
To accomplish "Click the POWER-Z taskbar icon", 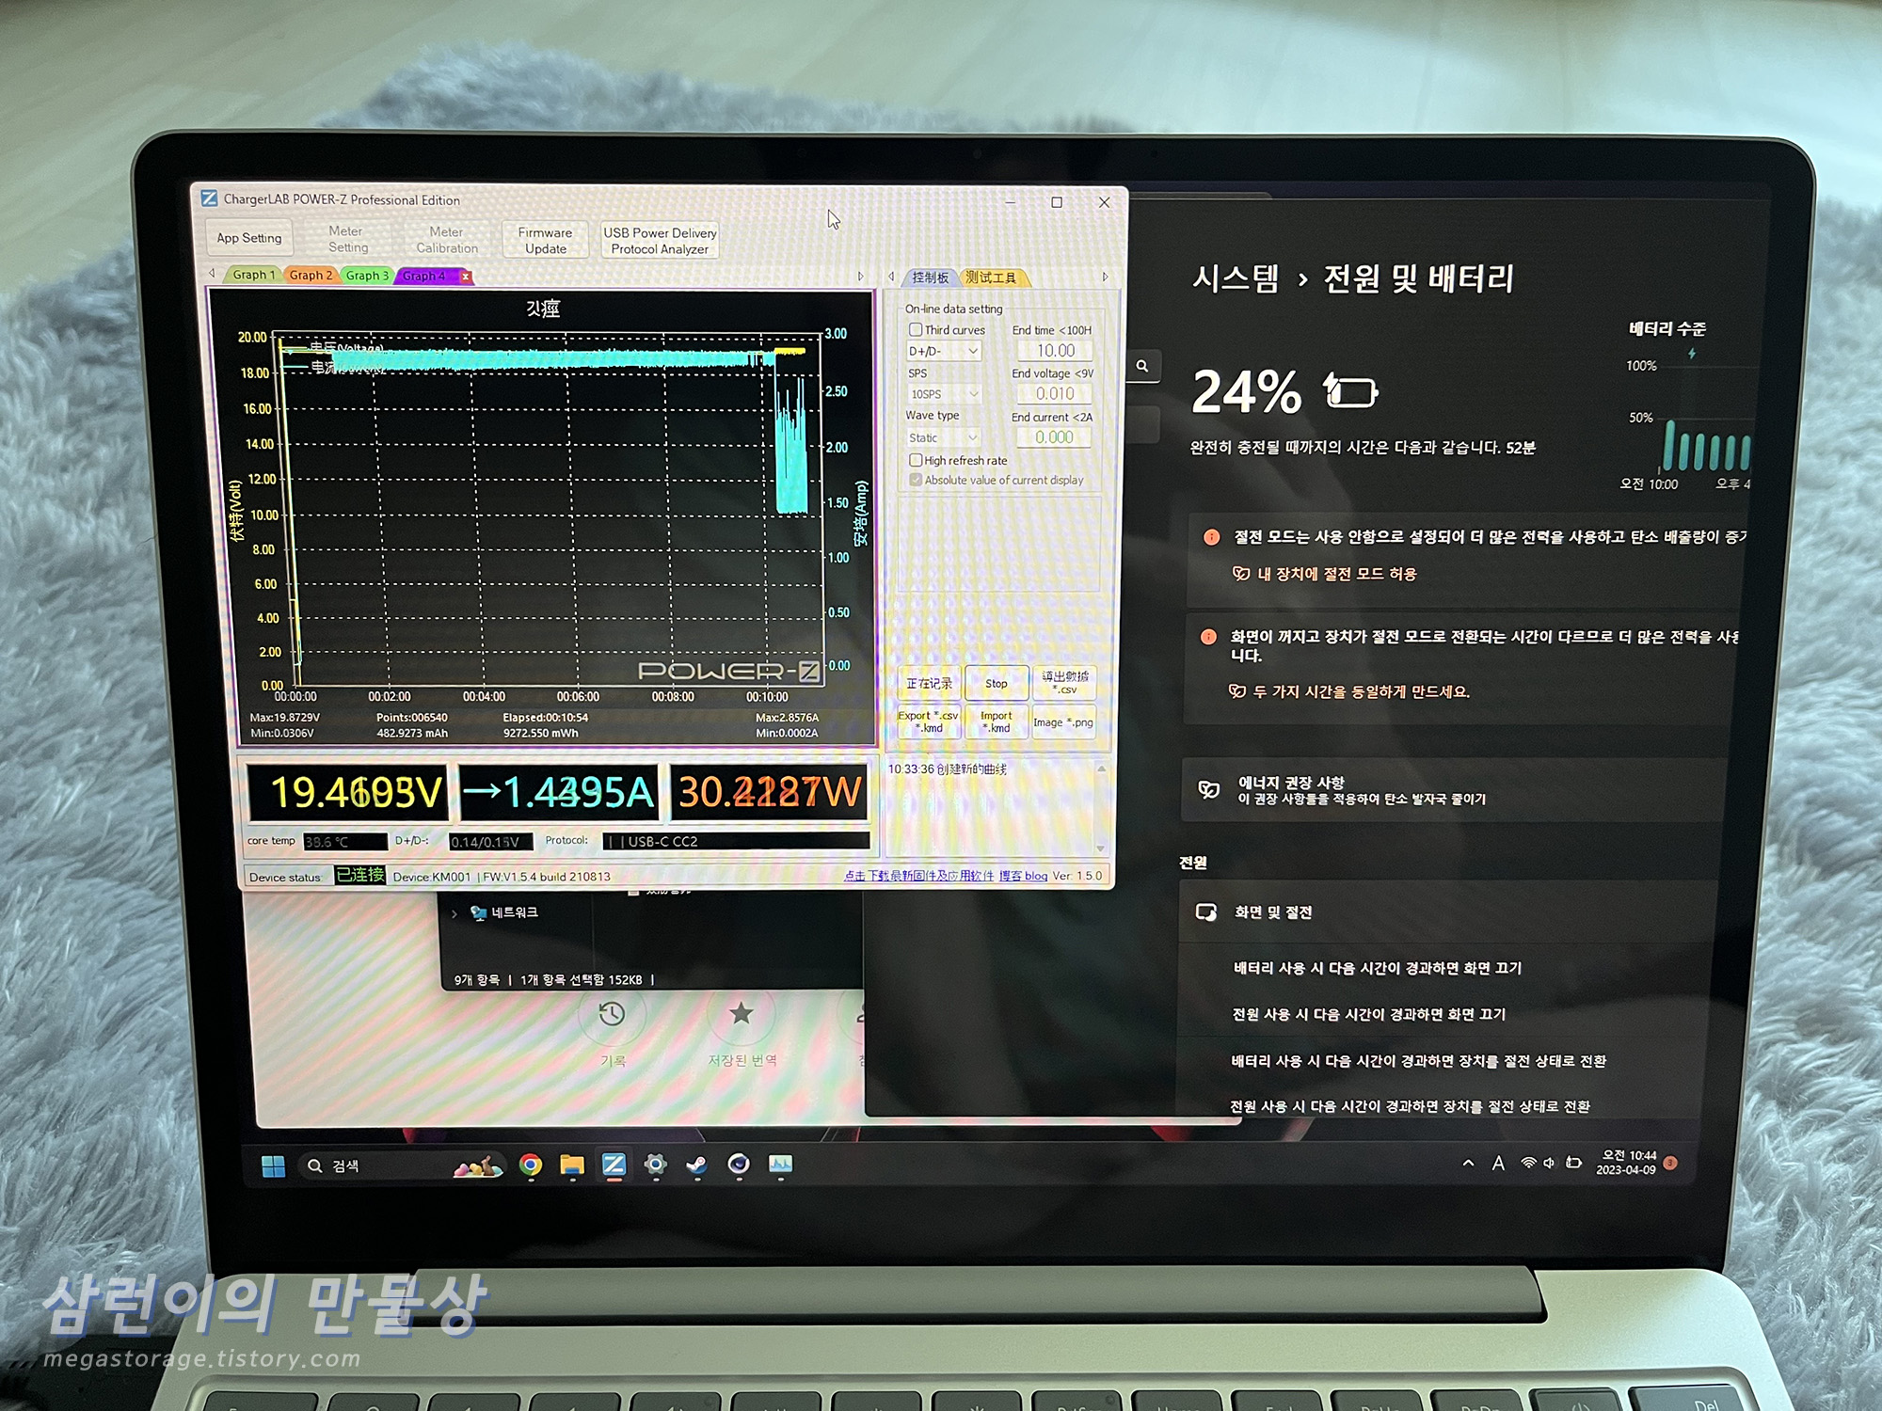I will 614,1165.
